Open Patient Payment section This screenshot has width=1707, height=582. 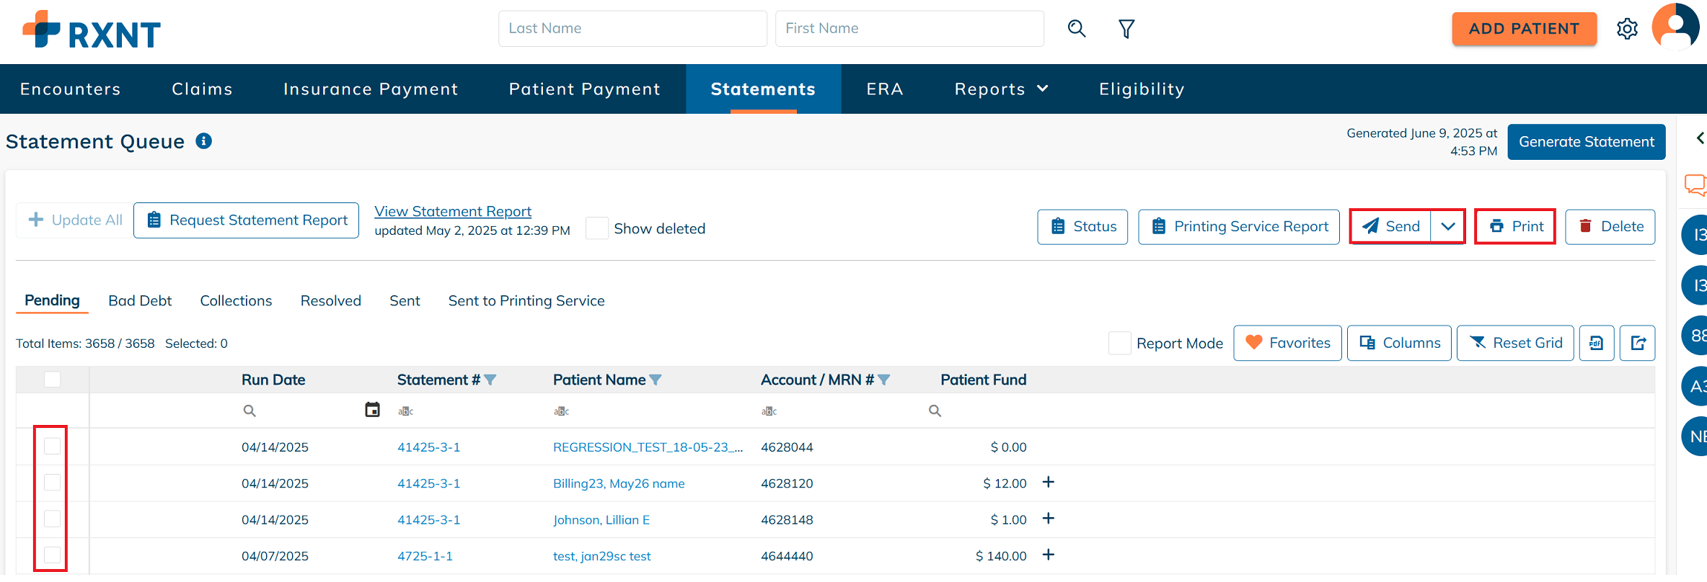[x=584, y=89]
